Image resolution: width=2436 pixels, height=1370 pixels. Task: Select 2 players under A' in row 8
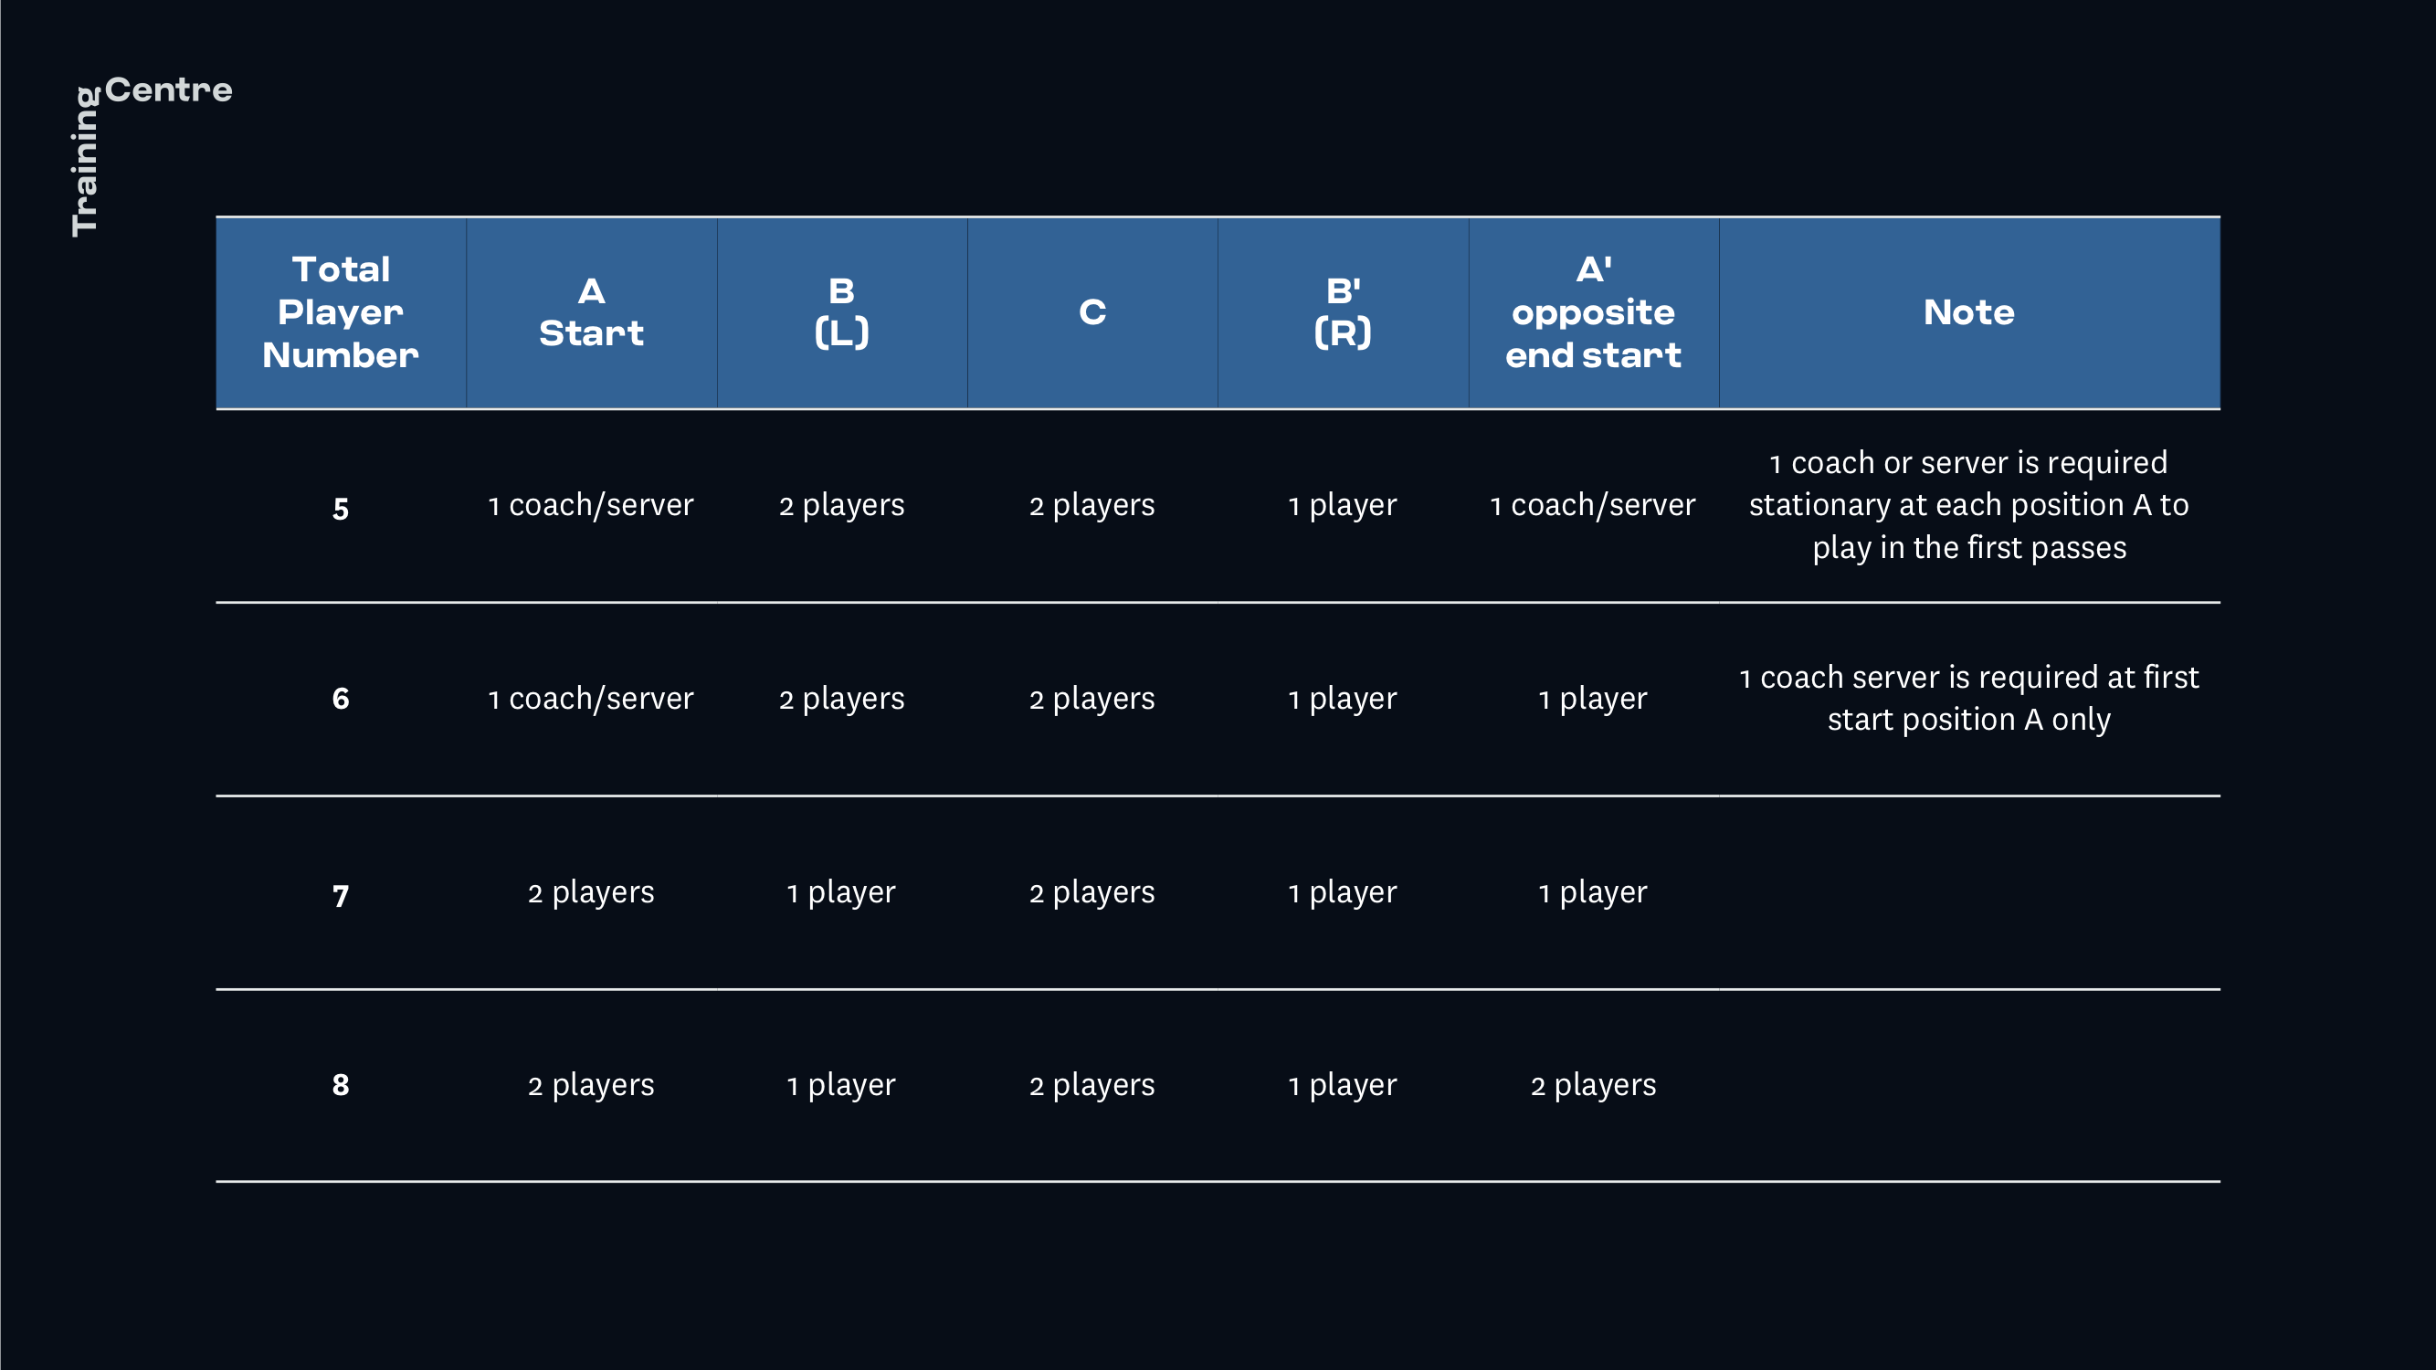1594,1085
